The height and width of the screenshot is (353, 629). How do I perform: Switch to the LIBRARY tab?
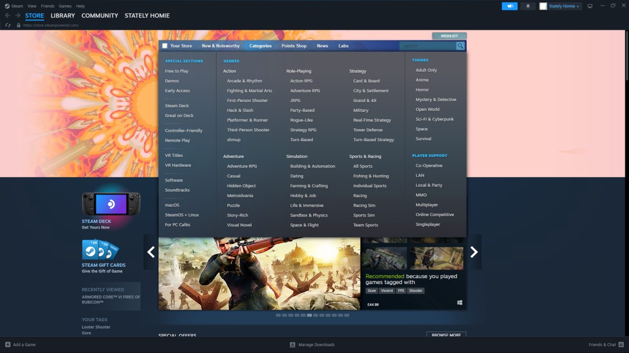click(x=63, y=16)
